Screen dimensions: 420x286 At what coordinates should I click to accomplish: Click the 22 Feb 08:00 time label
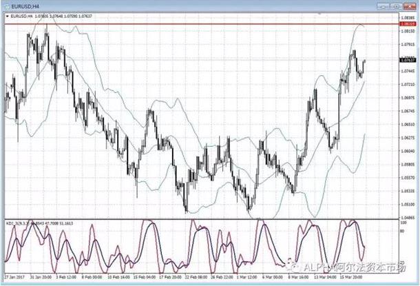point(196,277)
